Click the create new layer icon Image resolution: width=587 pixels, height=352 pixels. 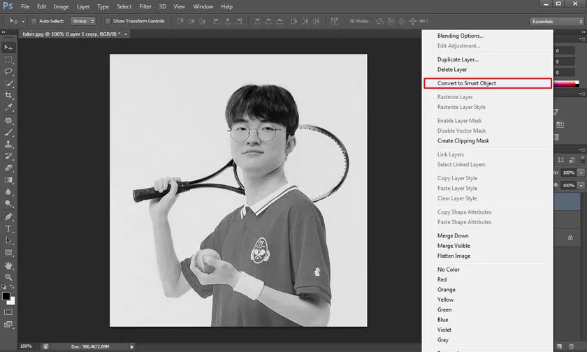559,346
